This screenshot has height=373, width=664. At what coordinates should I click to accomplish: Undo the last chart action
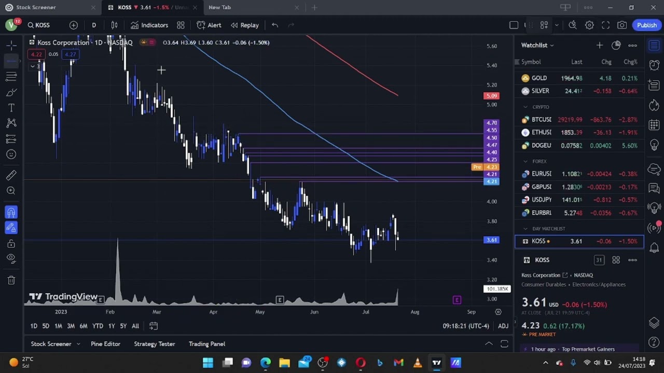(x=275, y=25)
